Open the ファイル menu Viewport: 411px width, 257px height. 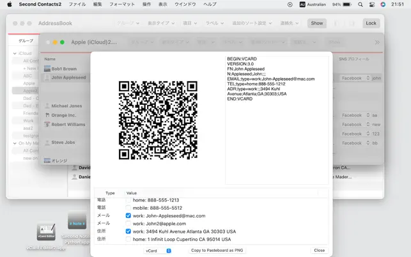(77, 4)
